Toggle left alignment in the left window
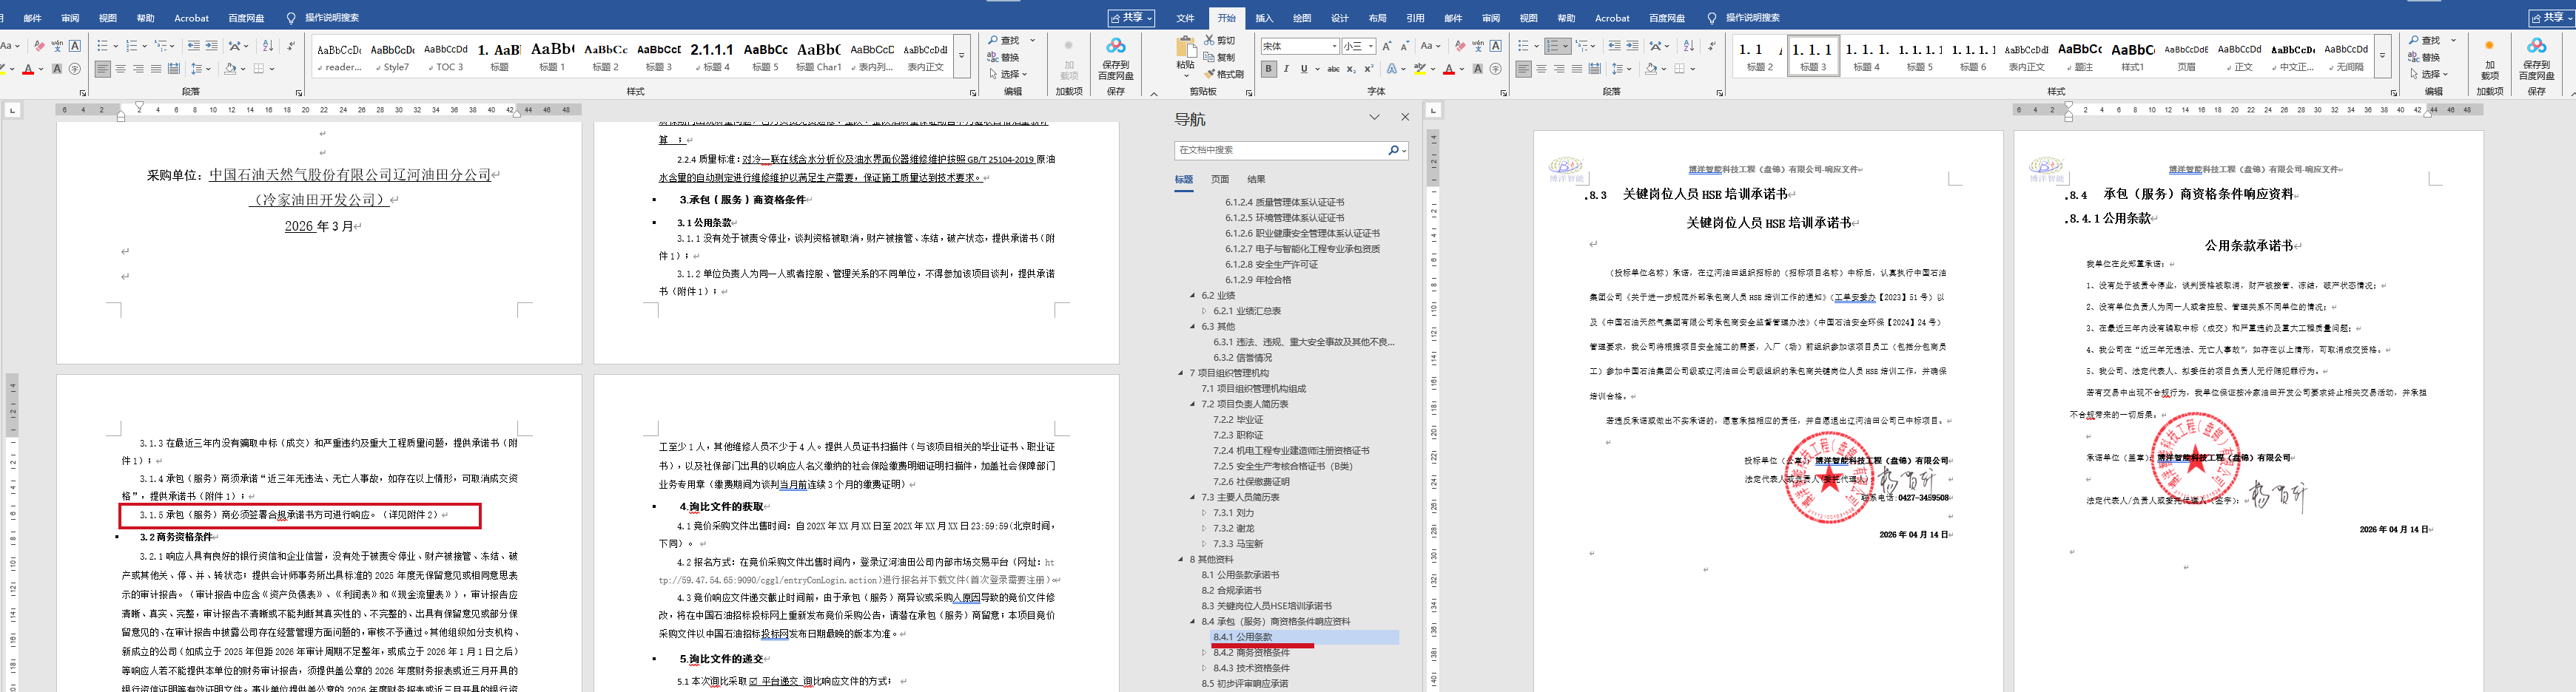The image size is (2576, 692). pyautogui.click(x=103, y=69)
